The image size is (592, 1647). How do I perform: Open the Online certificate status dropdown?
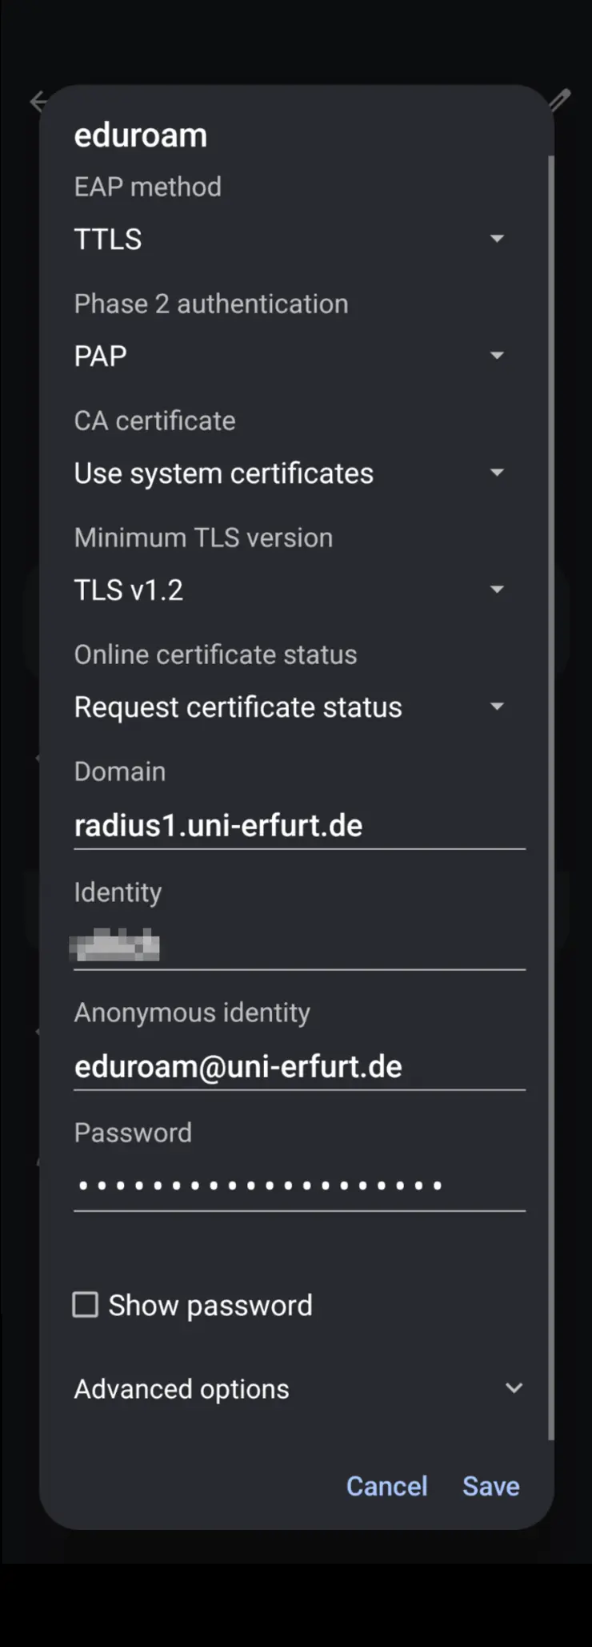click(497, 707)
